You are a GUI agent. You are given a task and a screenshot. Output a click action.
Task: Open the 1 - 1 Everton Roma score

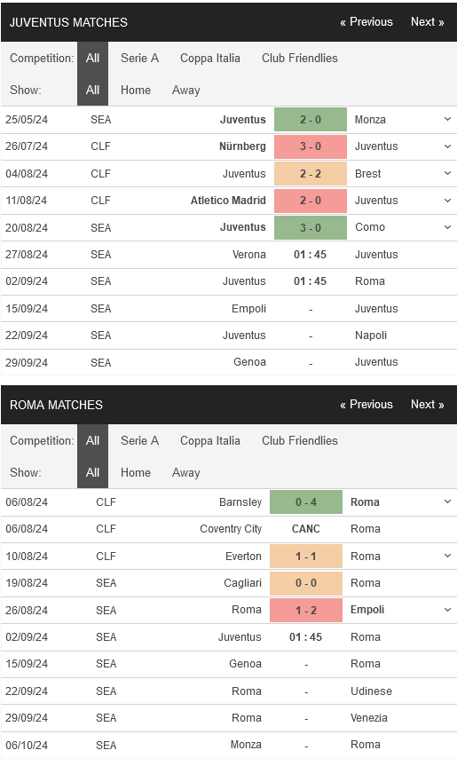pyautogui.click(x=306, y=556)
